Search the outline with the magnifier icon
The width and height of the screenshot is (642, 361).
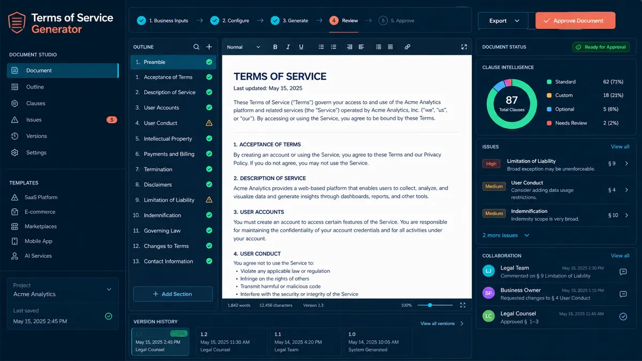[196, 47]
